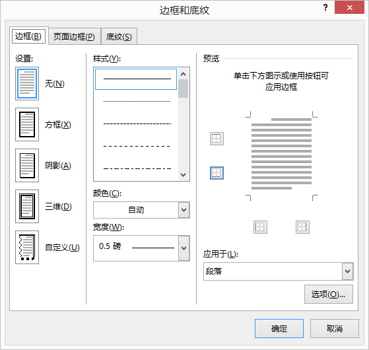The height and width of the screenshot is (350, 369).
Task: Open the 底纹(S) shading tab
Action: 119,37
